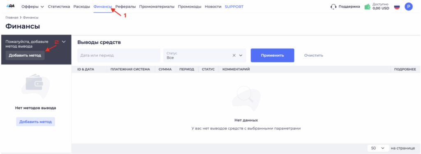Open the Статус dropdown
The height and width of the screenshot is (154, 421).
click(x=205, y=55)
